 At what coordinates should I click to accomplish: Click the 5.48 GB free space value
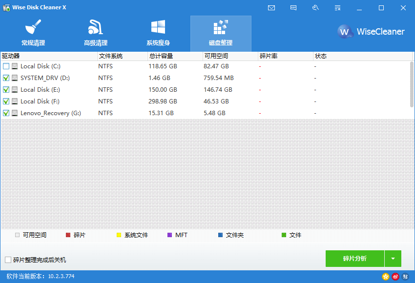[214, 113]
